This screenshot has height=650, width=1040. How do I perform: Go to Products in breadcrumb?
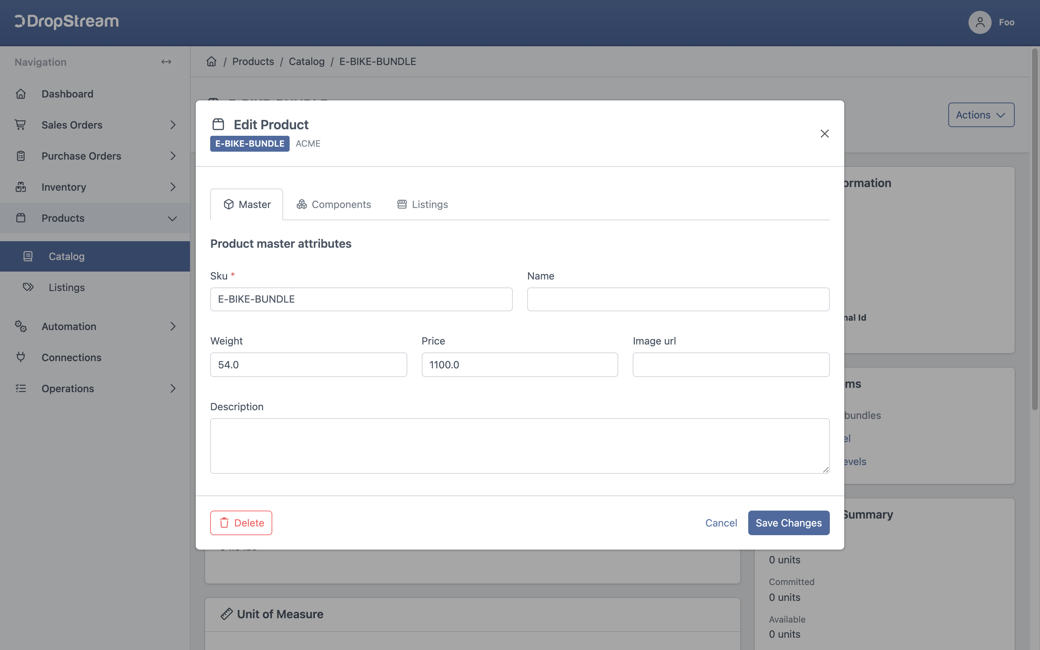[x=253, y=61]
